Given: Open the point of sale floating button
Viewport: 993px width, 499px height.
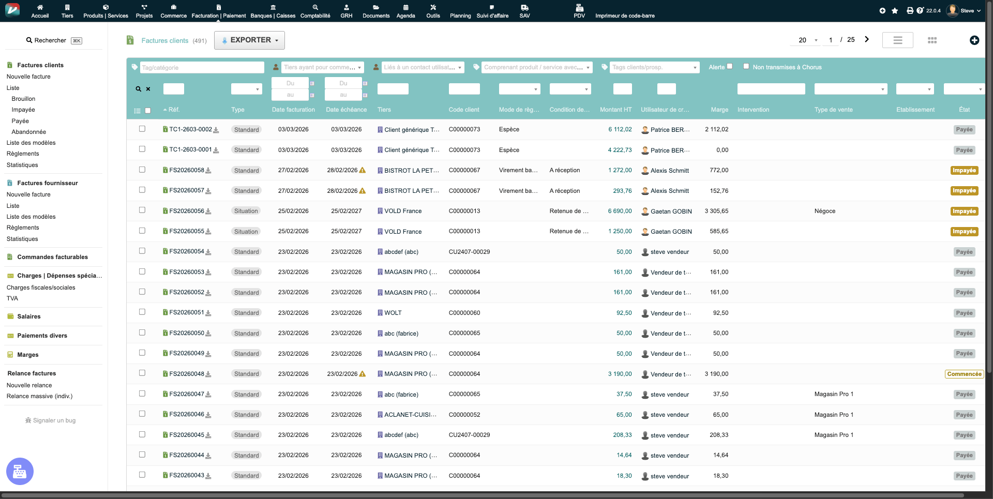Looking at the screenshot, I should (x=20, y=471).
